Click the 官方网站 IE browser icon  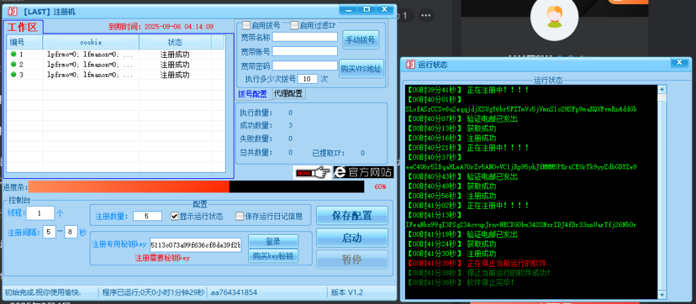tap(340, 173)
